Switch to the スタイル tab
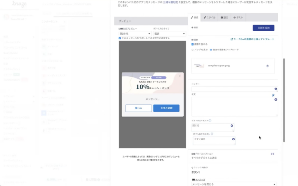The image size is (298, 186). 209,17
